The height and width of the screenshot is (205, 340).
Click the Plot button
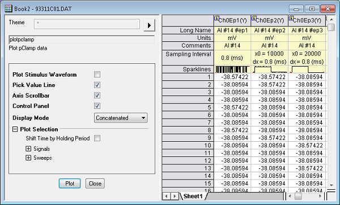[70, 184]
